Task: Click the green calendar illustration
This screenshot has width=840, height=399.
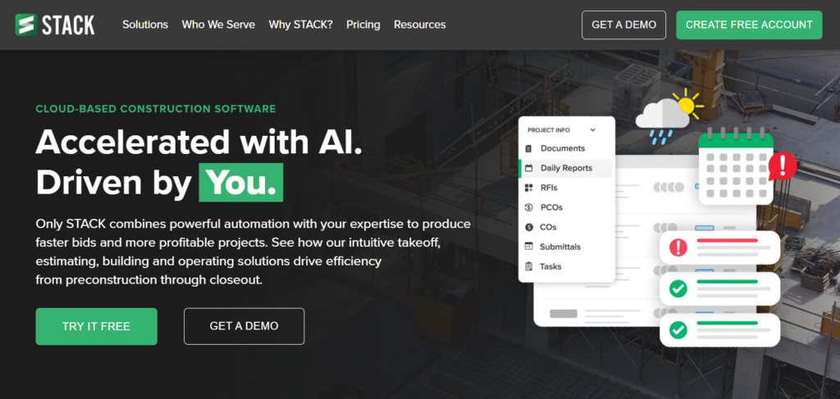Action: 736,165
